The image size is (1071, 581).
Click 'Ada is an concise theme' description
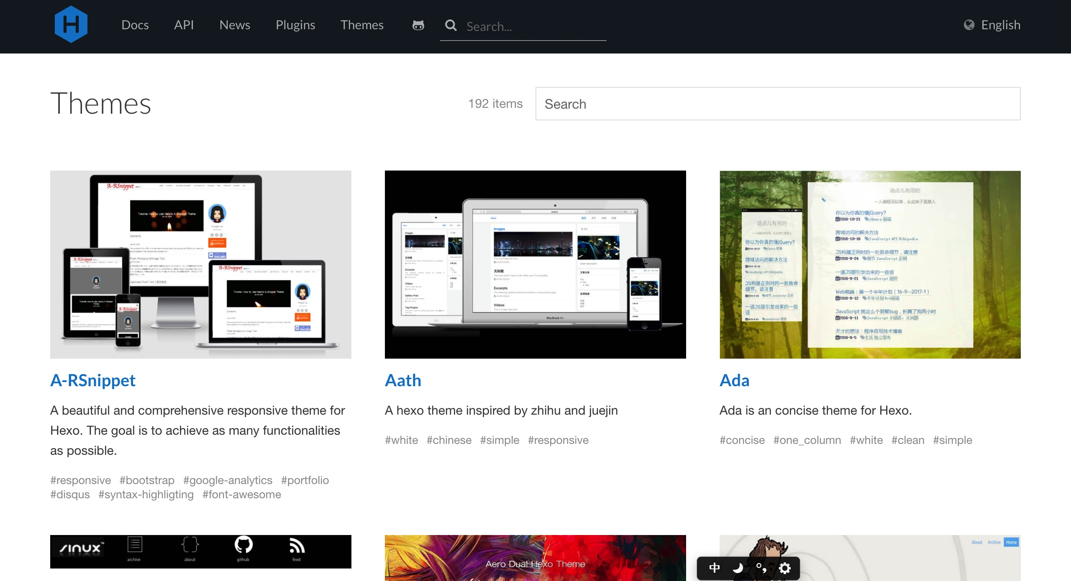(815, 410)
